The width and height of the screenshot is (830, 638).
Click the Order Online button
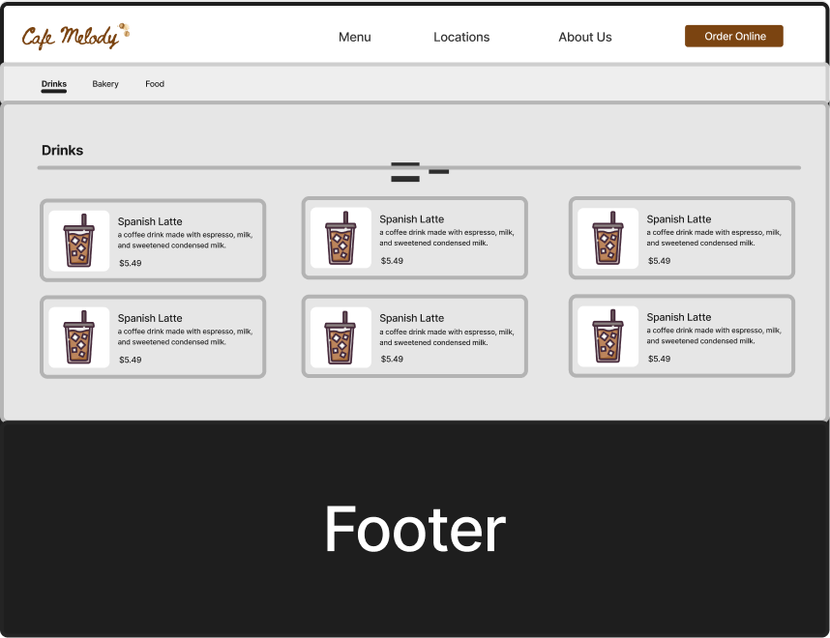coord(734,36)
